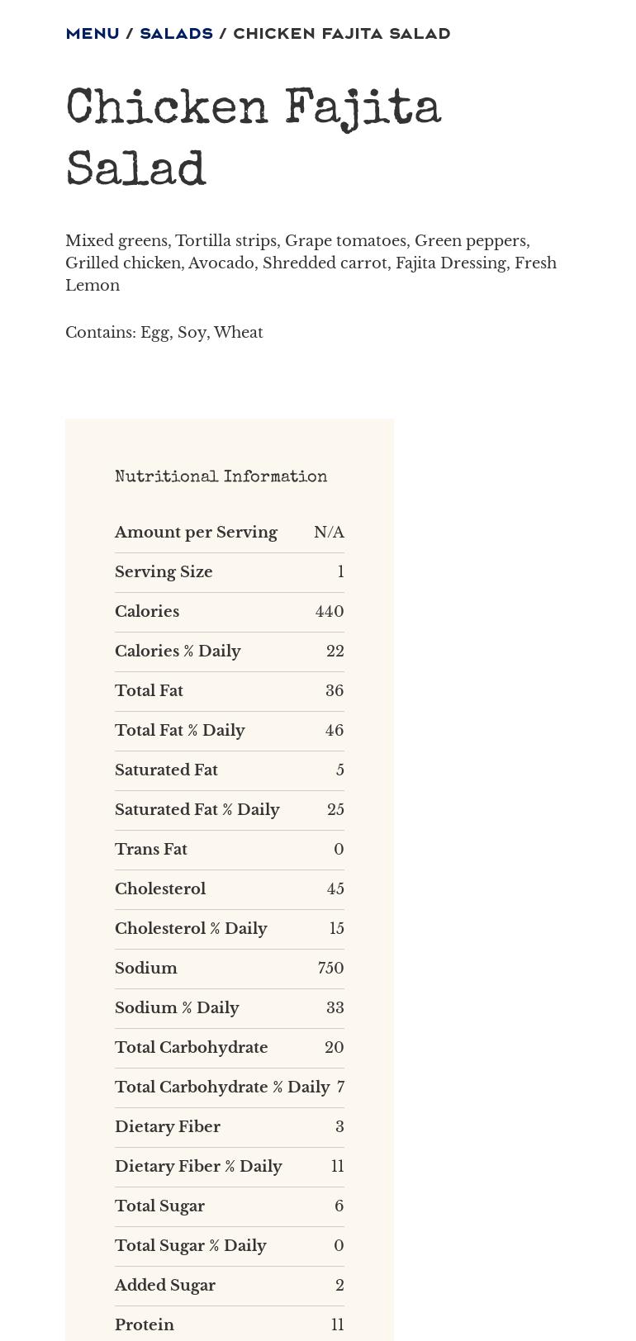Select the Added Sugar row label
The width and height of the screenshot is (636, 1341).
(x=165, y=1286)
